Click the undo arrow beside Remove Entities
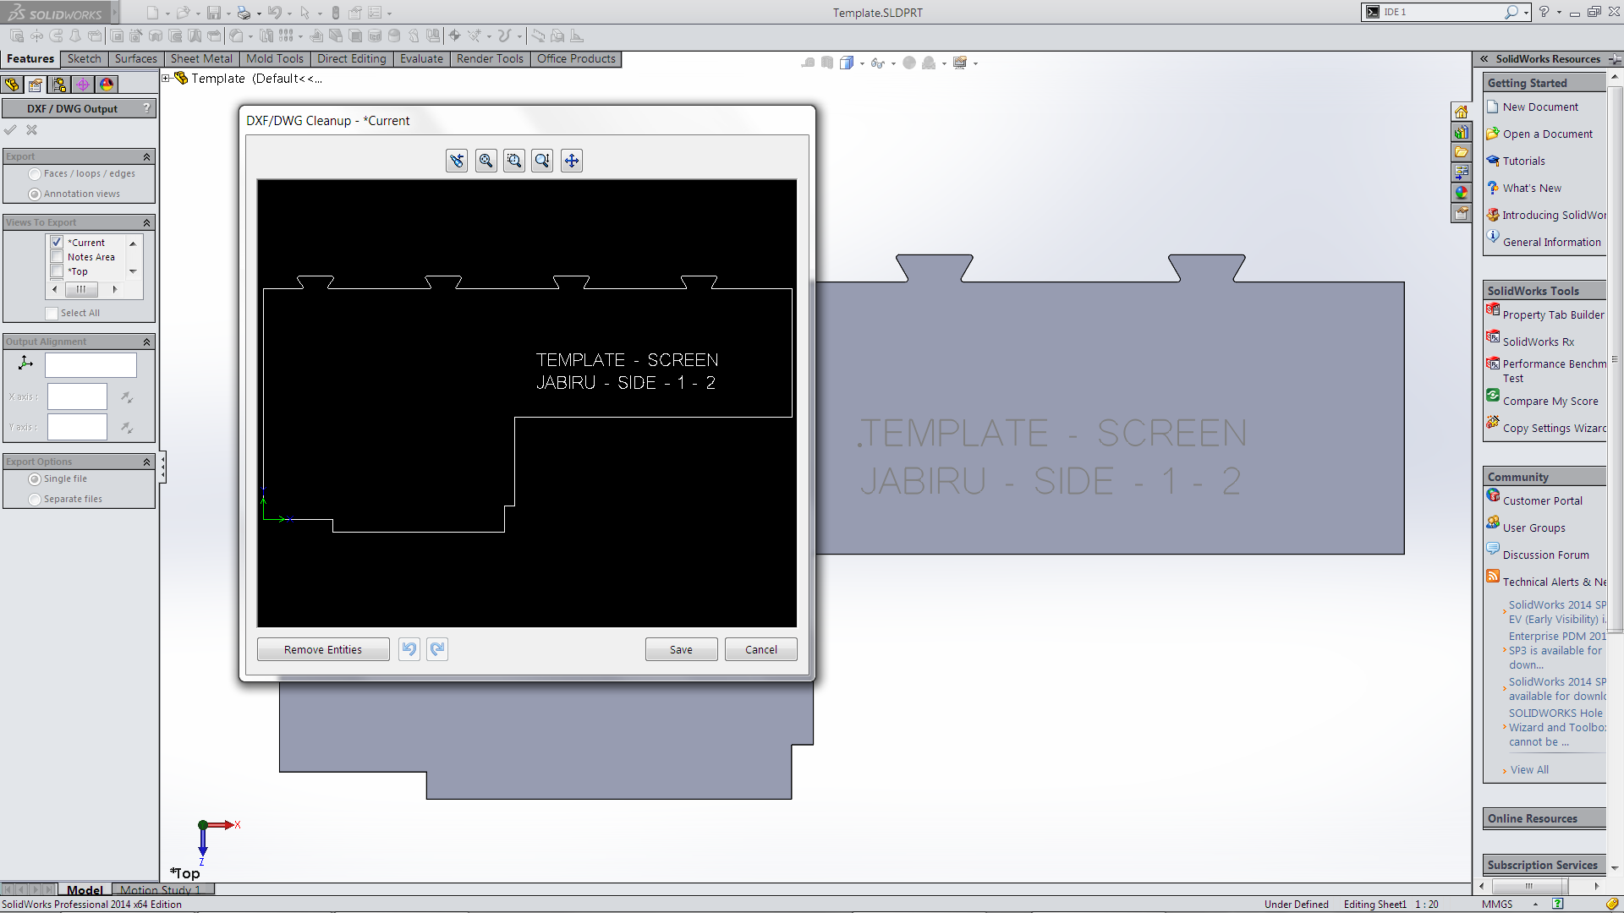 click(x=409, y=649)
